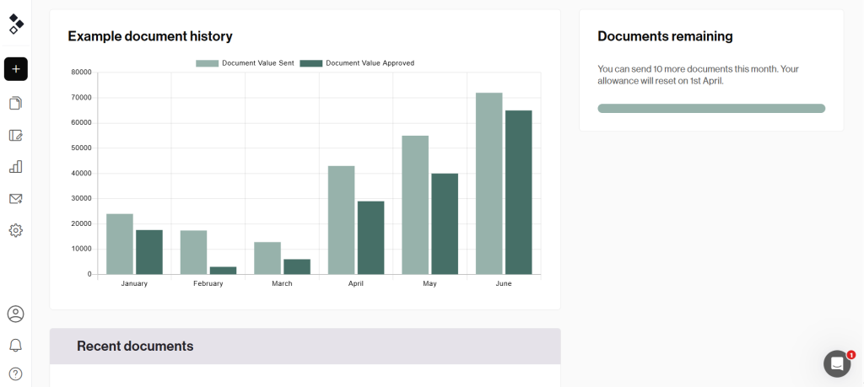Open the chat widget with notification badge
The width and height of the screenshot is (864, 387).
click(x=836, y=363)
